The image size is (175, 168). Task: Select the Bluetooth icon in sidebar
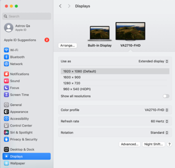[6, 57]
